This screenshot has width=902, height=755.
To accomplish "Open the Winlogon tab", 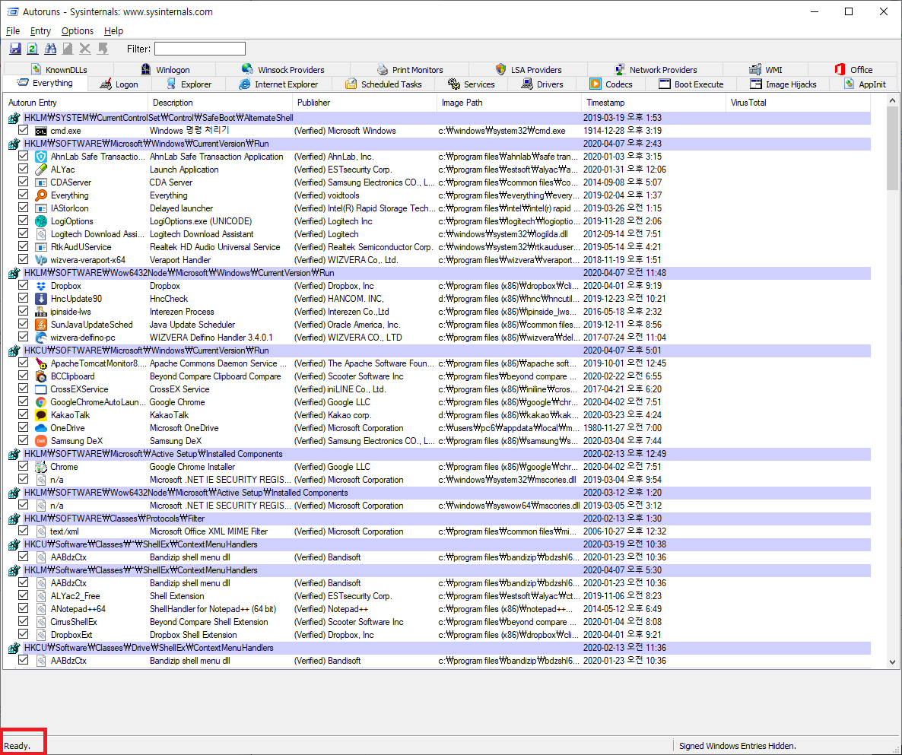I will 165,70.
